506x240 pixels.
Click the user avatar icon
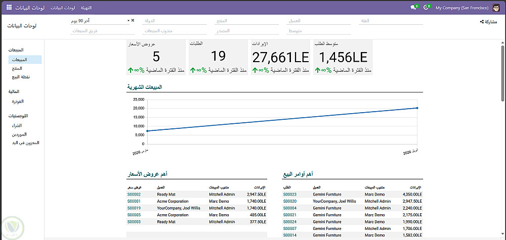(496, 8)
